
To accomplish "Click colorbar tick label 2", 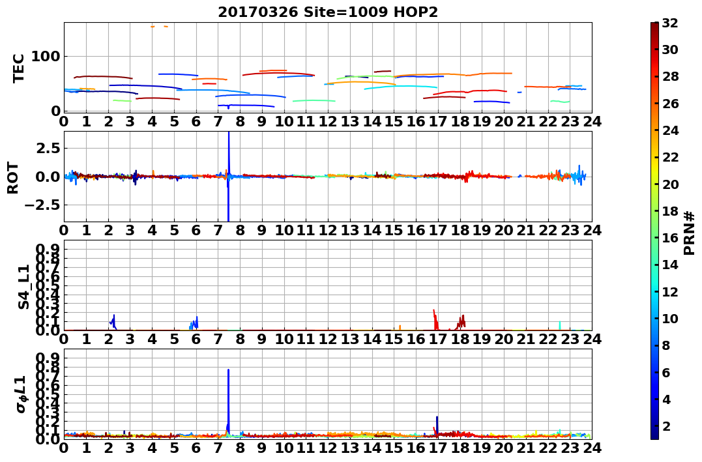I will (x=666, y=426).
